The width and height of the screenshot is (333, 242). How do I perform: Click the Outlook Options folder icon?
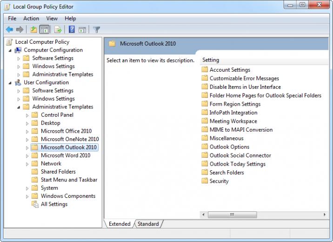205,147
